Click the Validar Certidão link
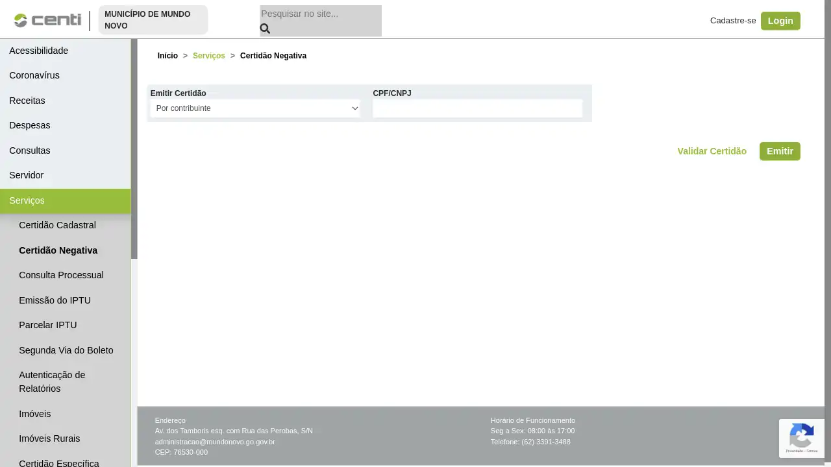Viewport: 831px width, 467px height. point(712,151)
